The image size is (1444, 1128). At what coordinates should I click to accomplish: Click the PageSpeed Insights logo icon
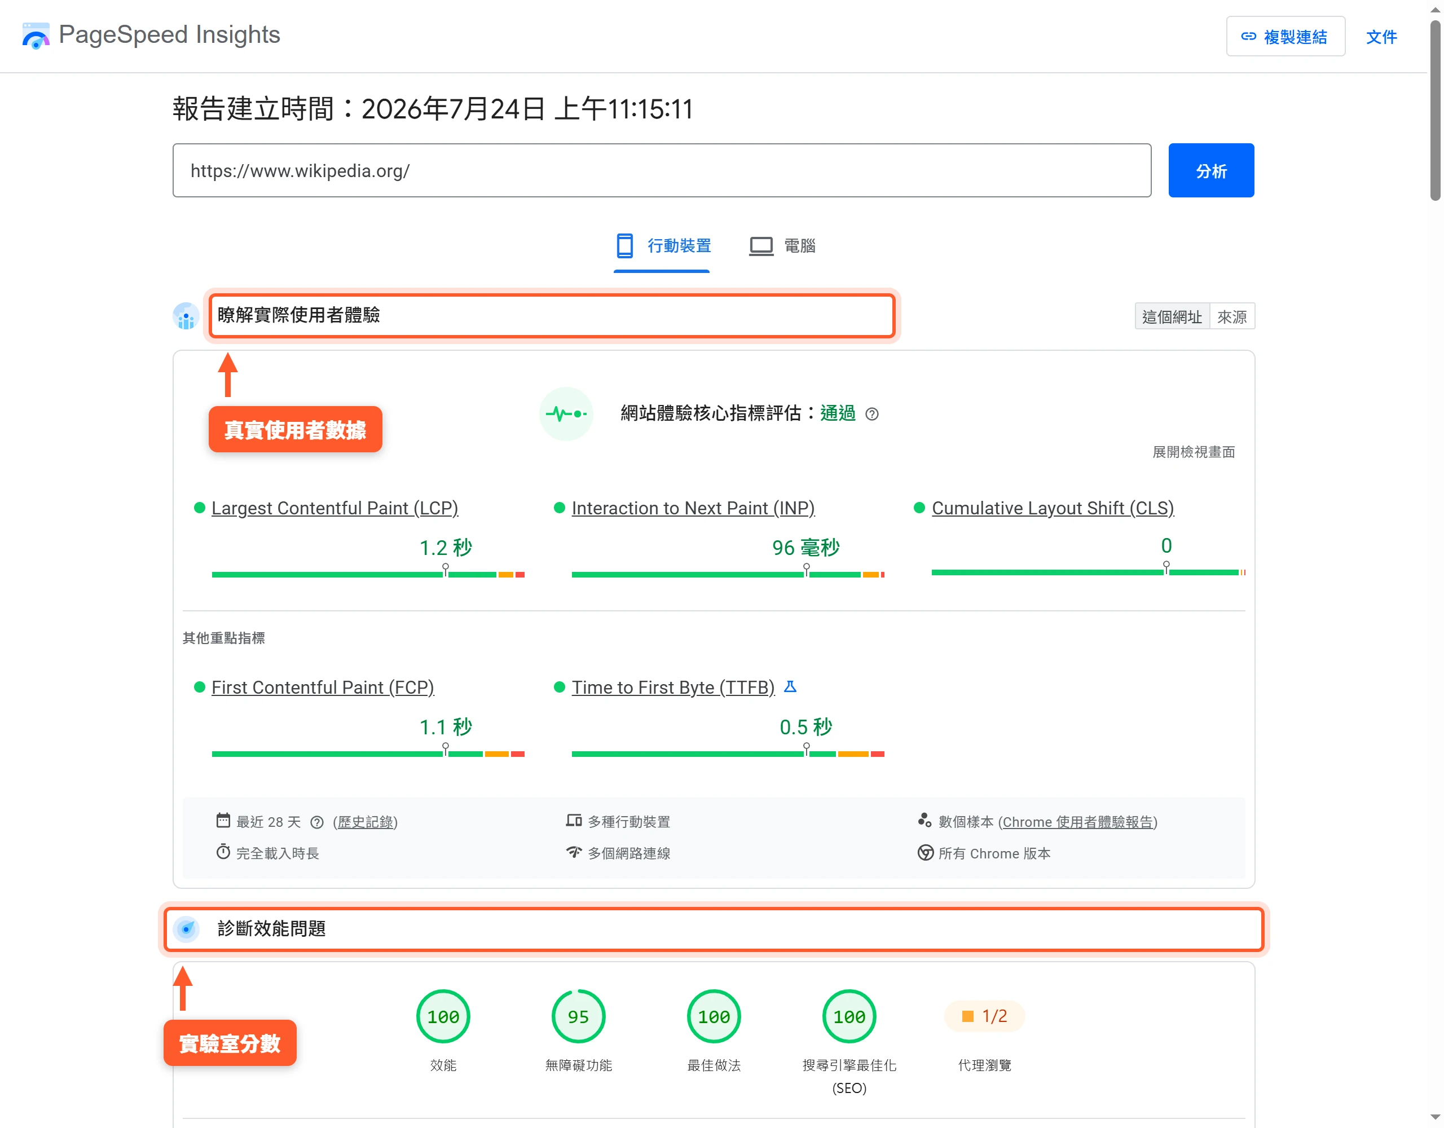(36, 35)
